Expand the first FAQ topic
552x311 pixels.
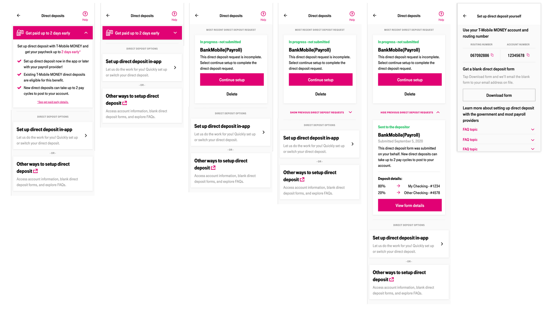click(532, 130)
